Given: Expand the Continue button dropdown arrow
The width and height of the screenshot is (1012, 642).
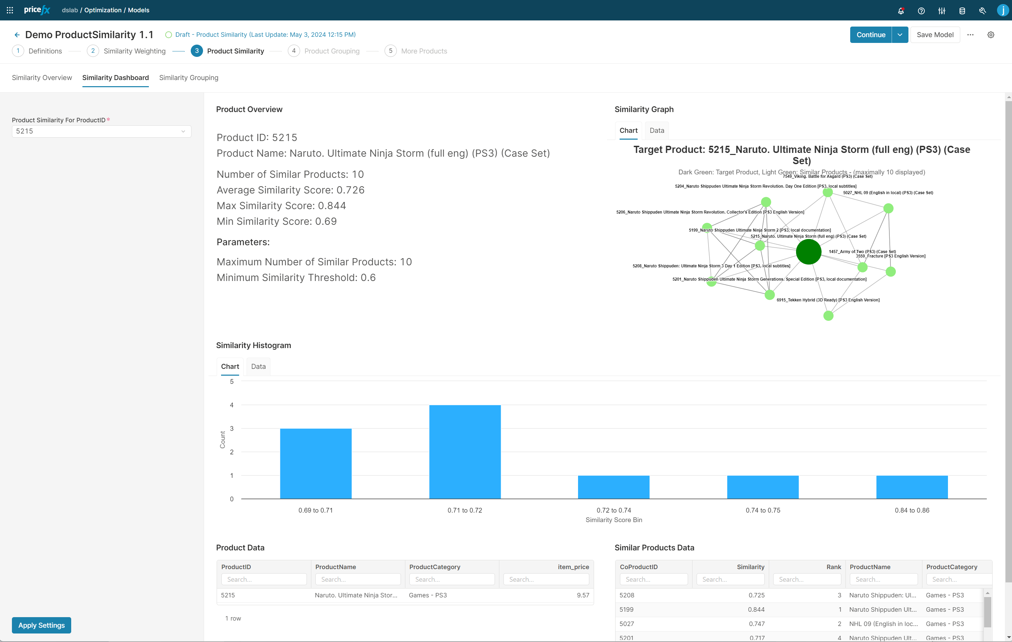Looking at the screenshot, I should pos(899,35).
